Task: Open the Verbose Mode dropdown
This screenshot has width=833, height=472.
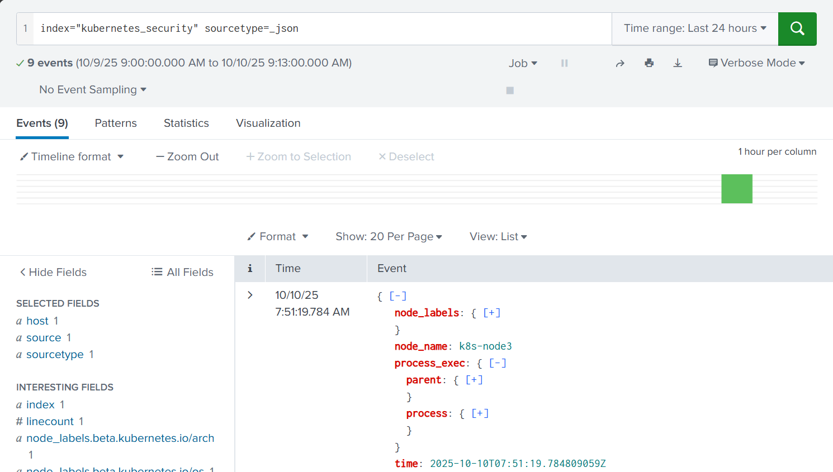Action: pos(756,63)
